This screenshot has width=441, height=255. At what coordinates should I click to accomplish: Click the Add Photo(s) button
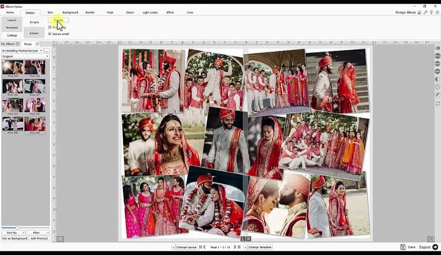[x=39, y=238]
